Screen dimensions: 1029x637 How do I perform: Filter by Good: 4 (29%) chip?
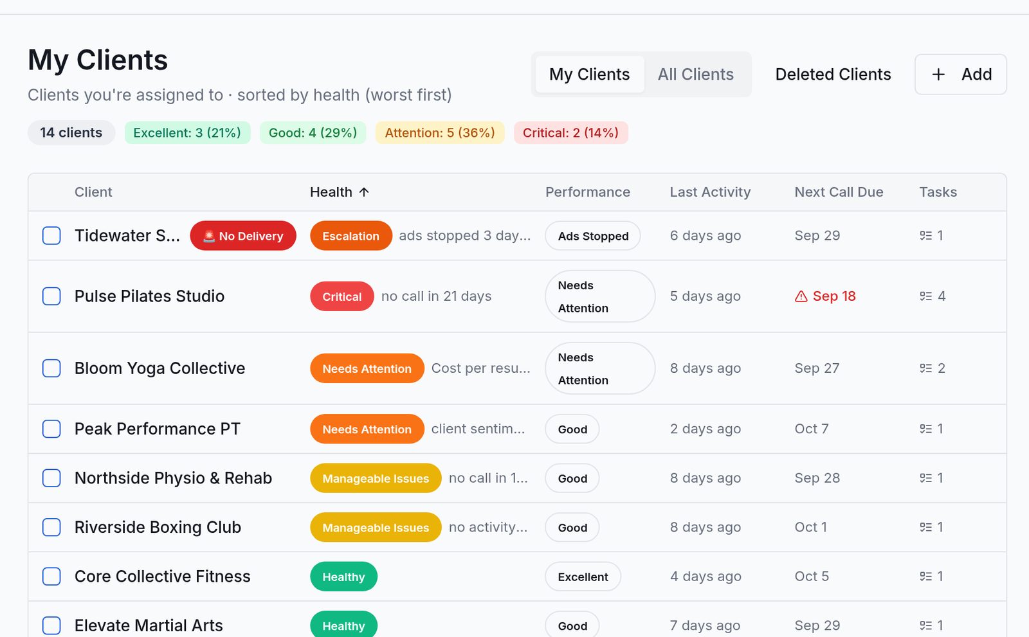pyautogui.click(x=313, y=133)
